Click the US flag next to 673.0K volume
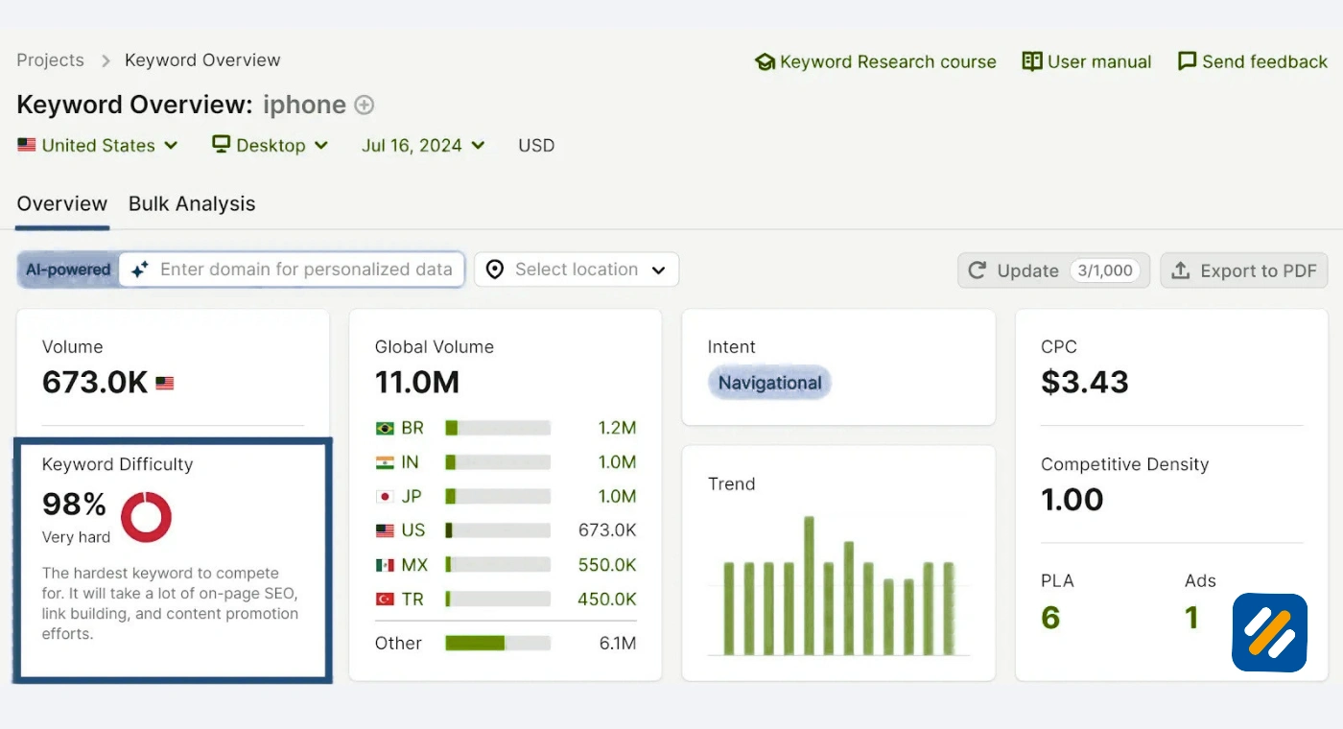This screenshot has width=1343, height=729. coord(165,383)
